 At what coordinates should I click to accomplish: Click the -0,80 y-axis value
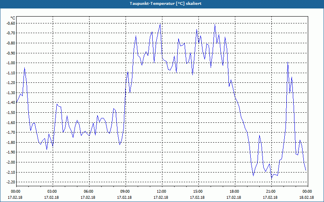coord(11,43)
